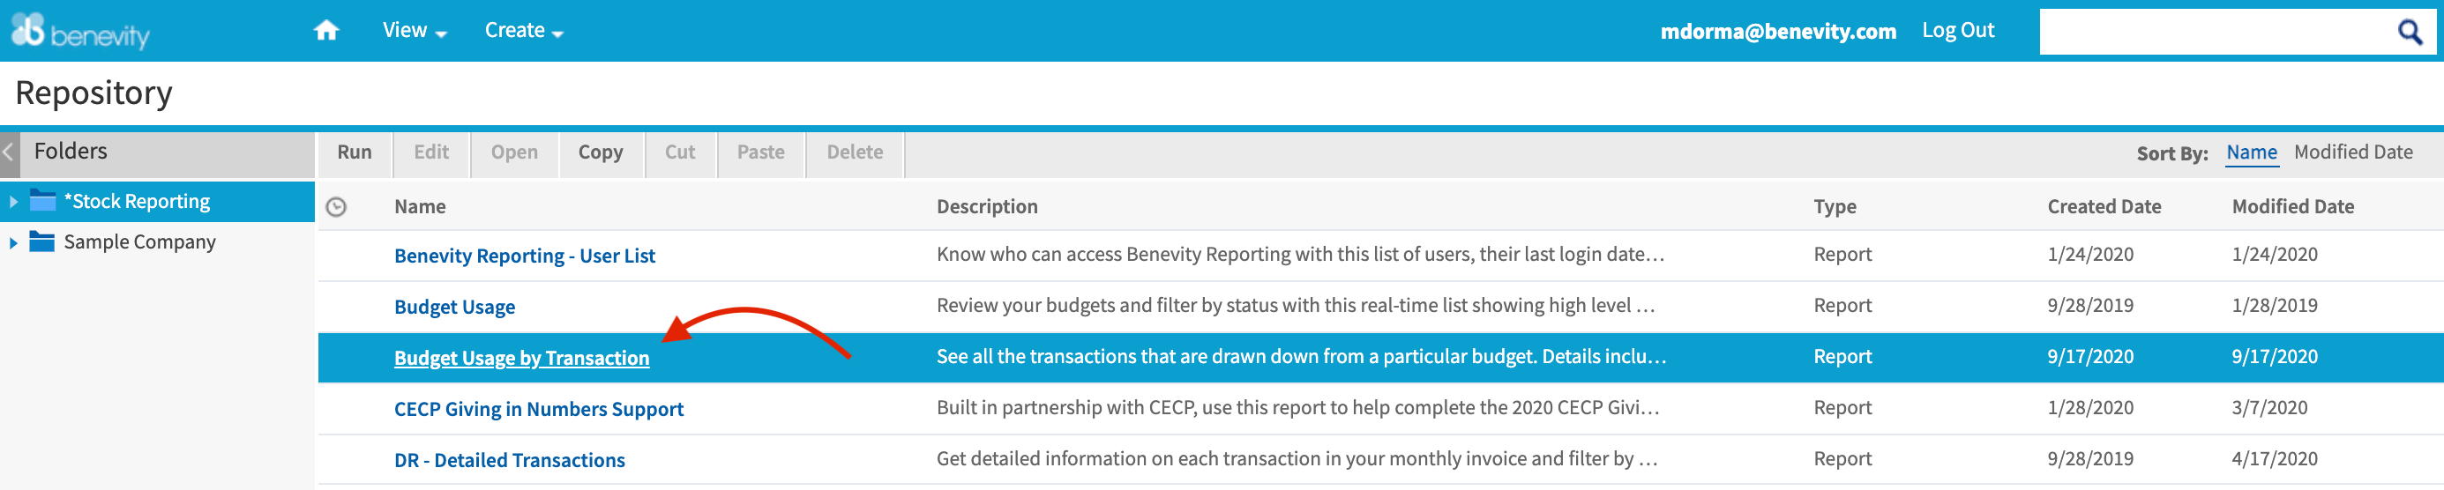Focus the search input field

[2216, 31]
